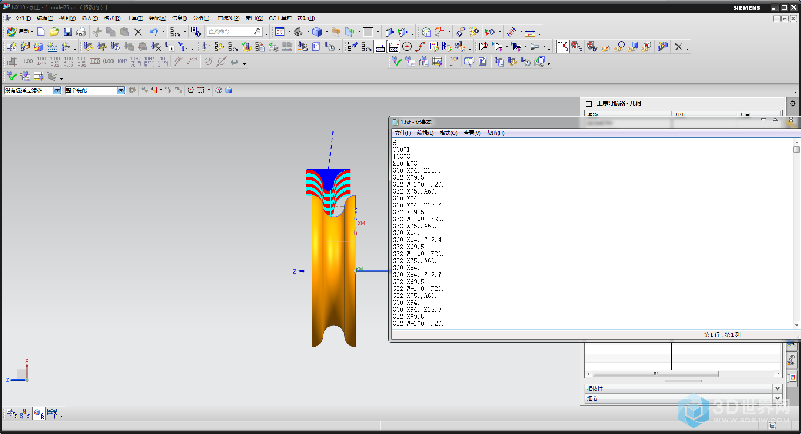Expand the 相依性 section

tap(778, 388)
